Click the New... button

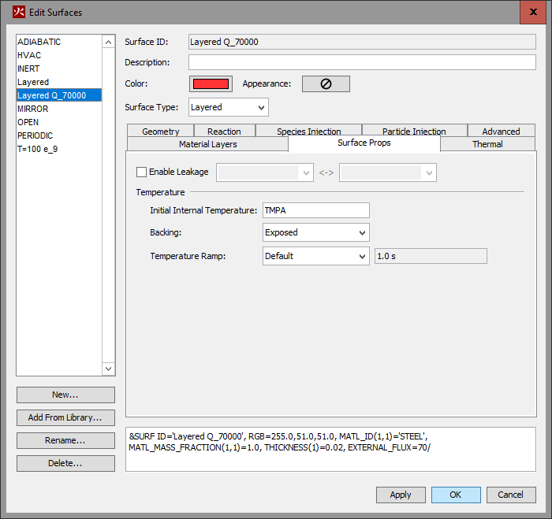coord(65,395)
